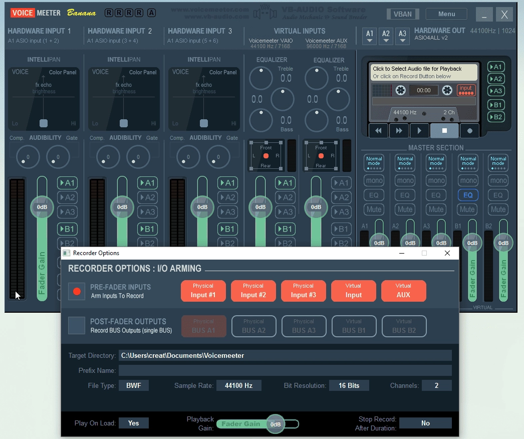Viewport: 524px width, 439px height.
Task: Toggle recorder B2 bus assignment
Action: tap(496, 117)
